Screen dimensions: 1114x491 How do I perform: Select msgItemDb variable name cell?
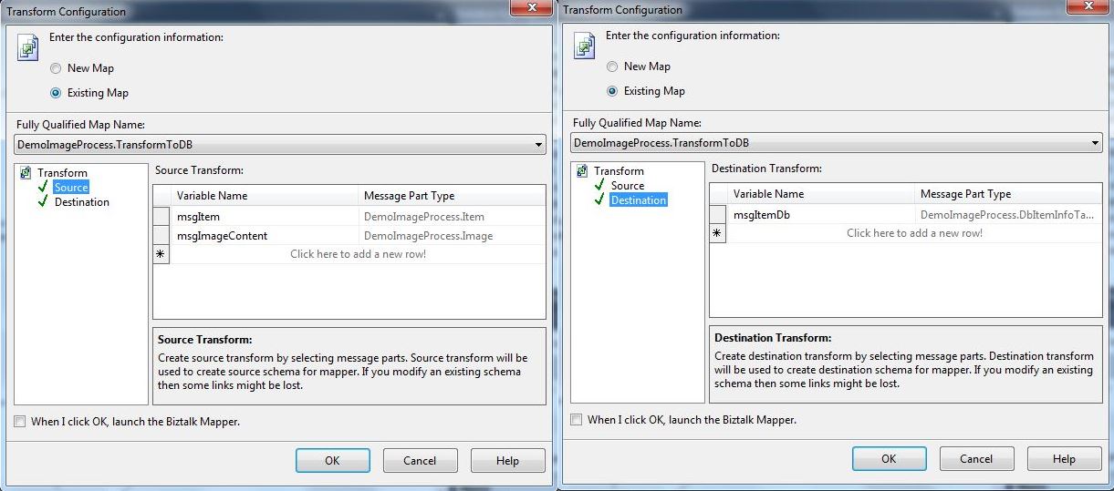821,215
